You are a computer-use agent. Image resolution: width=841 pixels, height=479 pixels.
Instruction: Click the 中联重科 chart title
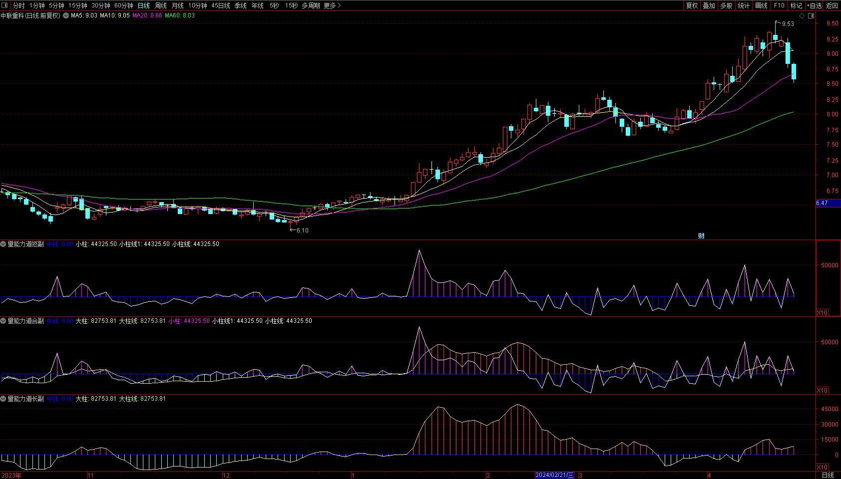tap(30, 15)
